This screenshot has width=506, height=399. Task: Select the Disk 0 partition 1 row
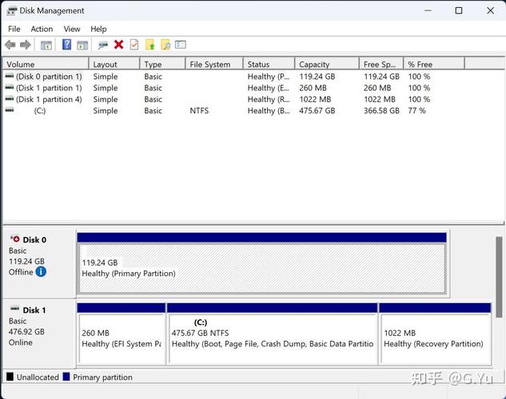48,77
